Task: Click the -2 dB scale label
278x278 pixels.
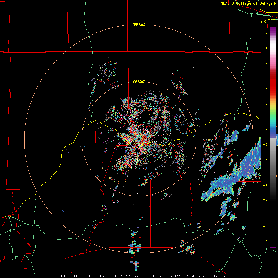Action: tap(265, 158)
